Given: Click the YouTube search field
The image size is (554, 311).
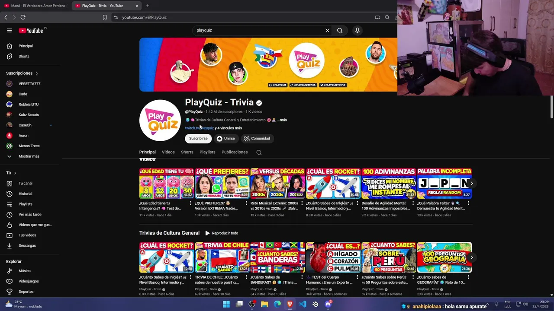Looking at the screenshot, I should [x=259, y=30].
